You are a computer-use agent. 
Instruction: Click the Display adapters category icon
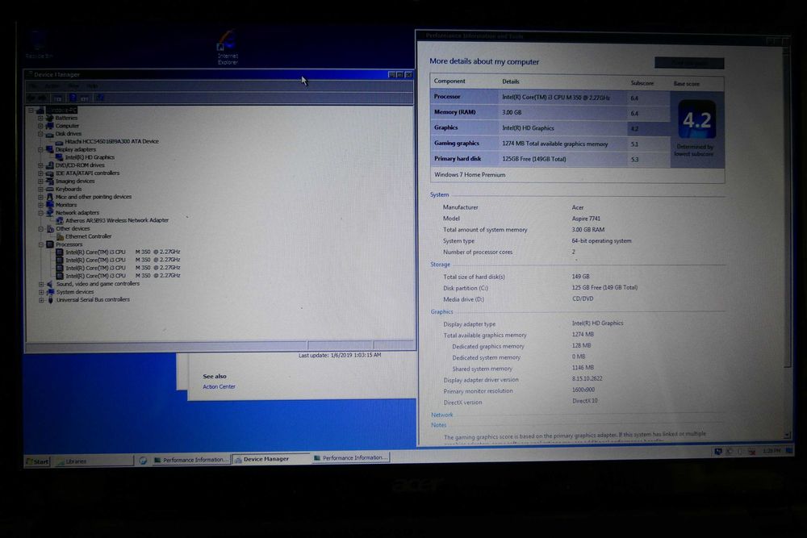(49, 150)
